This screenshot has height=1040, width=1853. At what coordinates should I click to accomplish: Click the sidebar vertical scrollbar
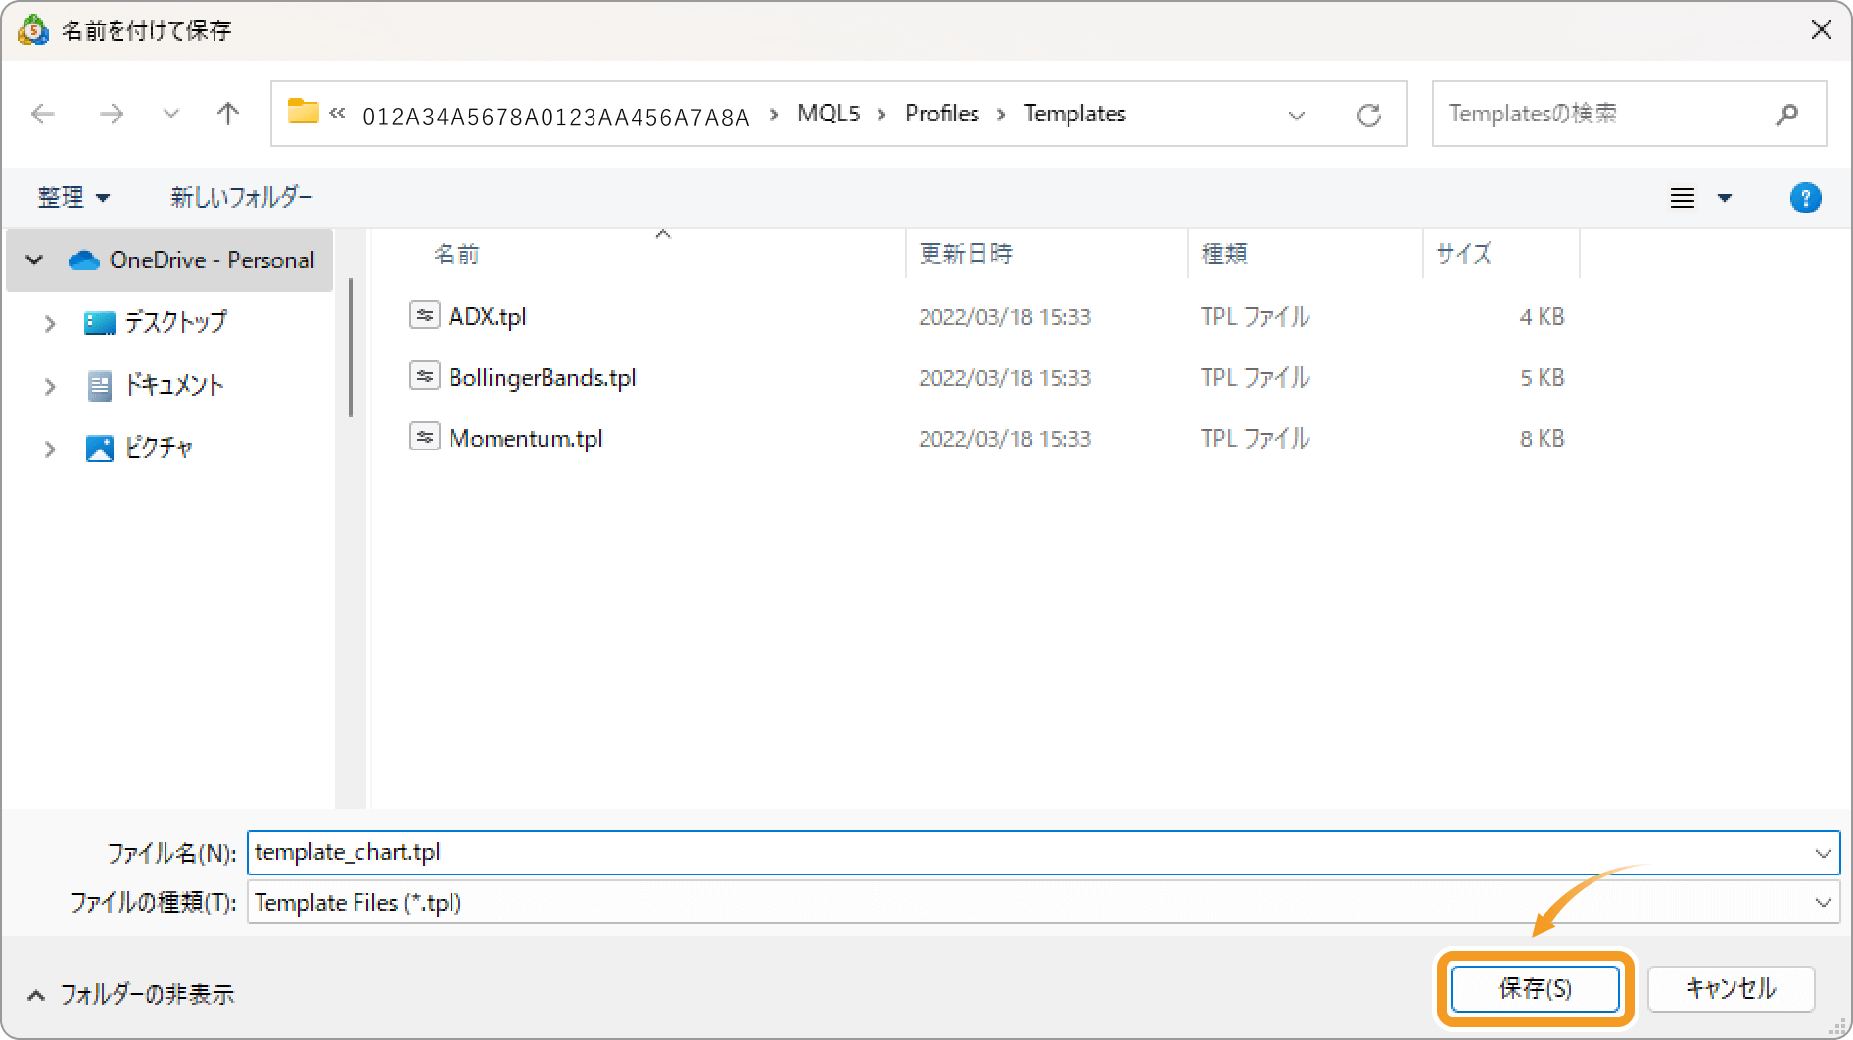pyautogui.click(x=351, y=348)
